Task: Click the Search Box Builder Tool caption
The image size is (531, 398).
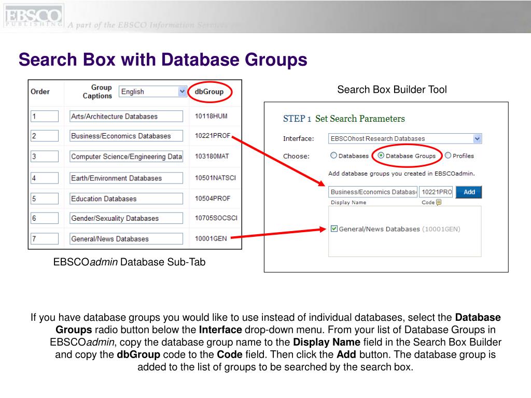Action: pyautogui.click(x=392, y=89)
